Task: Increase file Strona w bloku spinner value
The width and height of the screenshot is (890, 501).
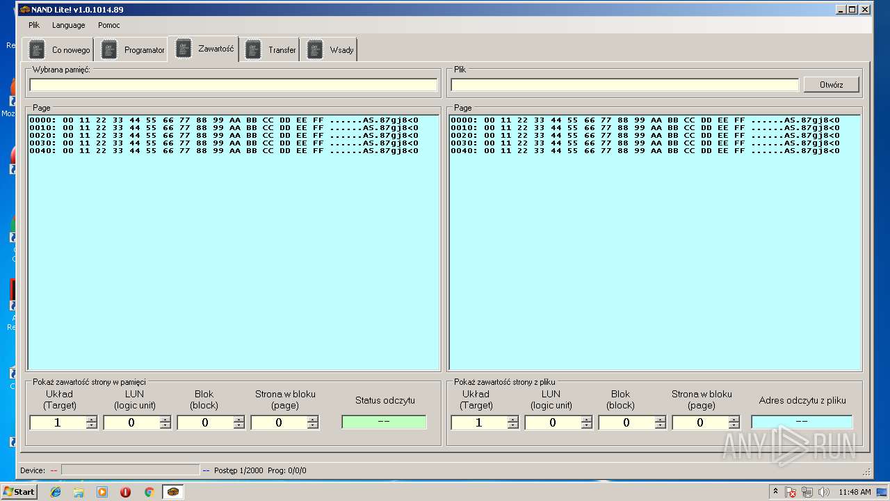Action: click(x=734, y=419)
